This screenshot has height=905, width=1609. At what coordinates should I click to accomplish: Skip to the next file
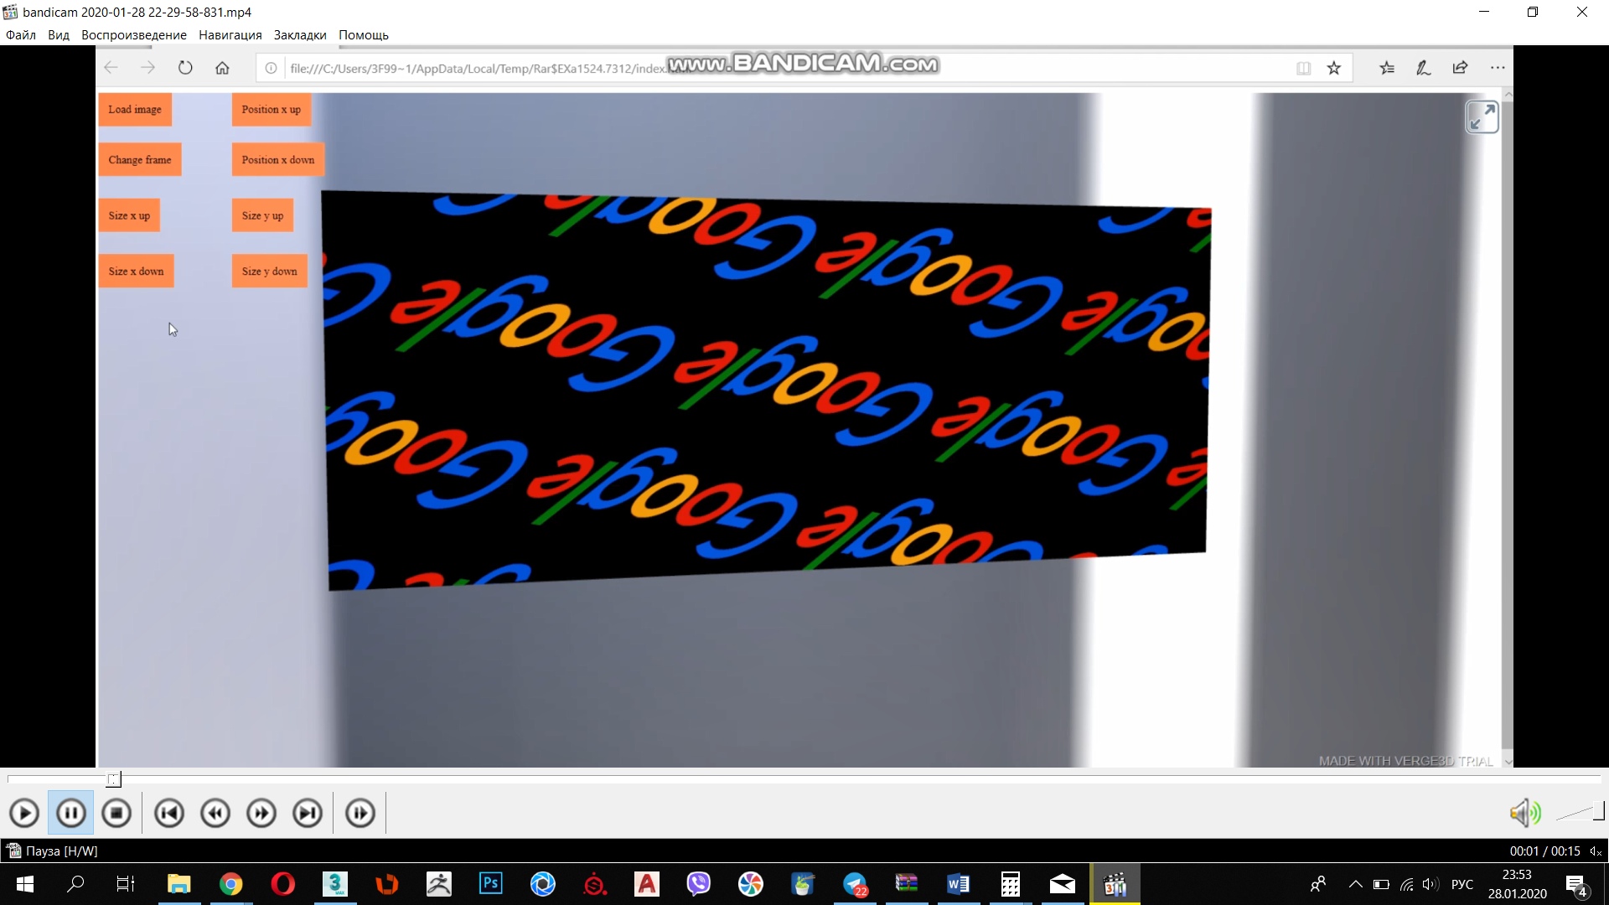(308, 813)
